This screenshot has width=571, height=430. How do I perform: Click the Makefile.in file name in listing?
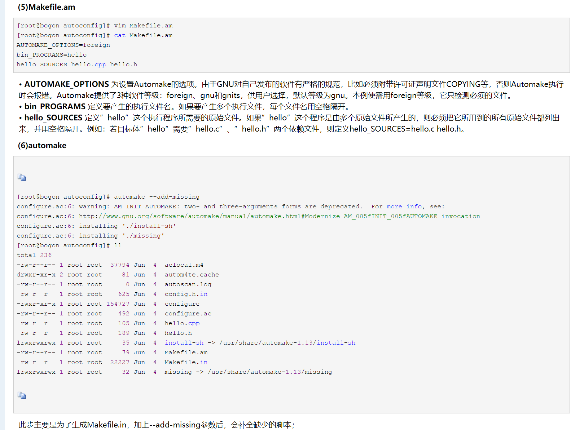click(x=186, y=362)
